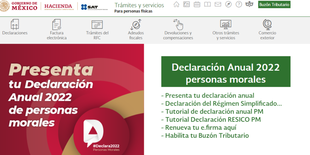
Task: Click the Declaración Anual 2022 green banner
Action: click(226, 72)
